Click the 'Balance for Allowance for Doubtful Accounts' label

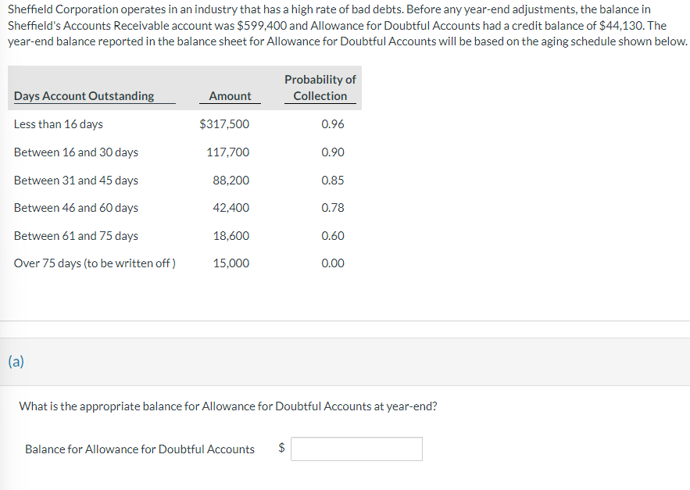click(x=140, y=449)
